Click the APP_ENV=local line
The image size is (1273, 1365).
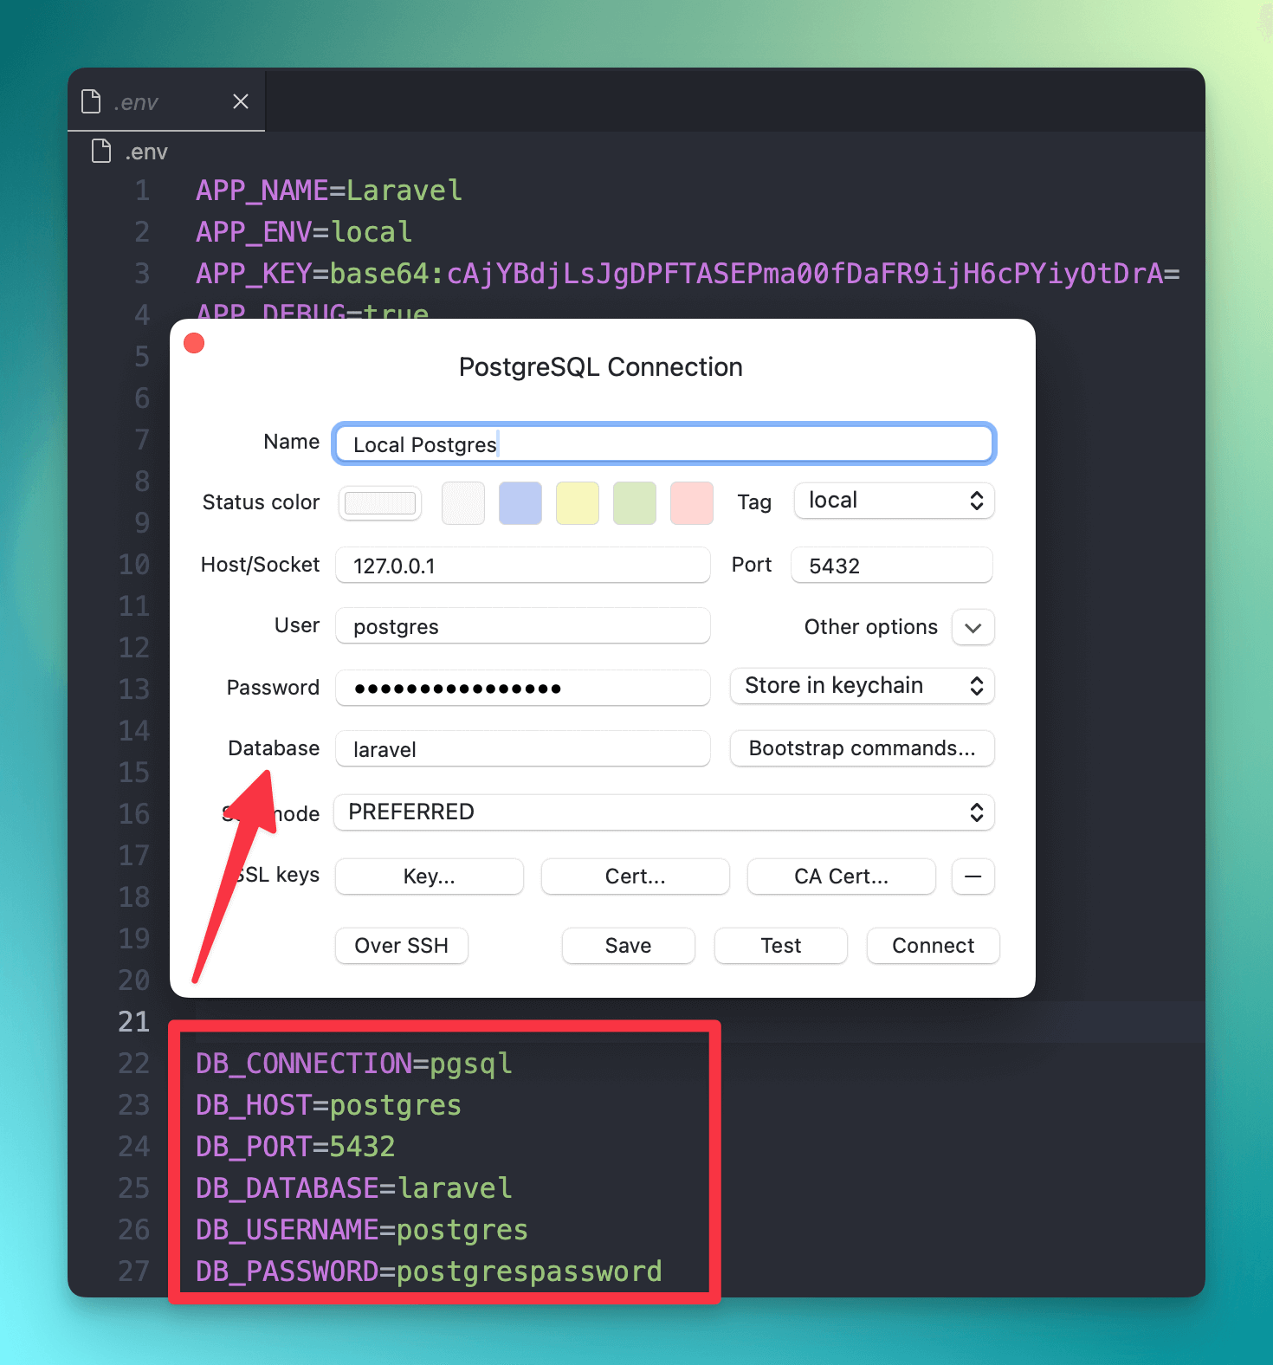pos(304,232)
